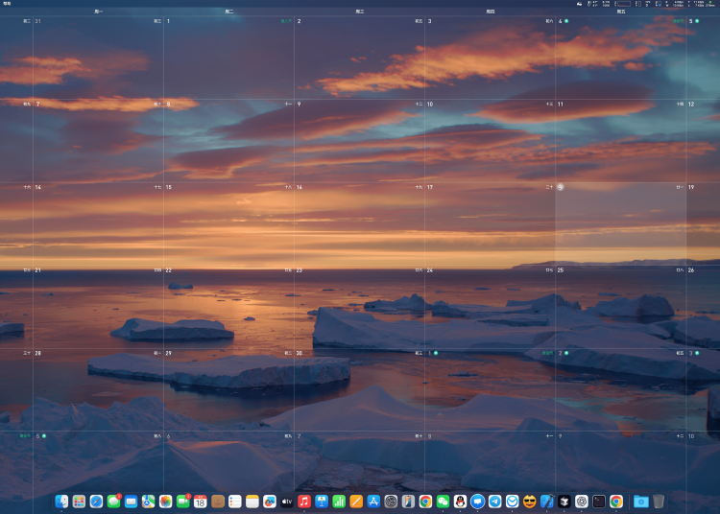Open the Calendar app showing 18
Screen dimensions: 720x514
(x=200, y=502)
